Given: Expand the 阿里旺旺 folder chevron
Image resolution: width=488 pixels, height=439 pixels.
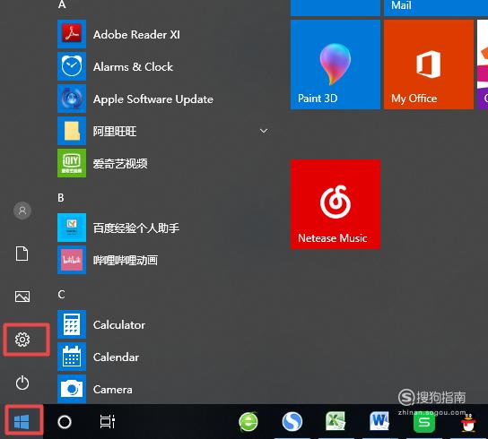Looking at the screenshot, I should (x=264, y=131).
